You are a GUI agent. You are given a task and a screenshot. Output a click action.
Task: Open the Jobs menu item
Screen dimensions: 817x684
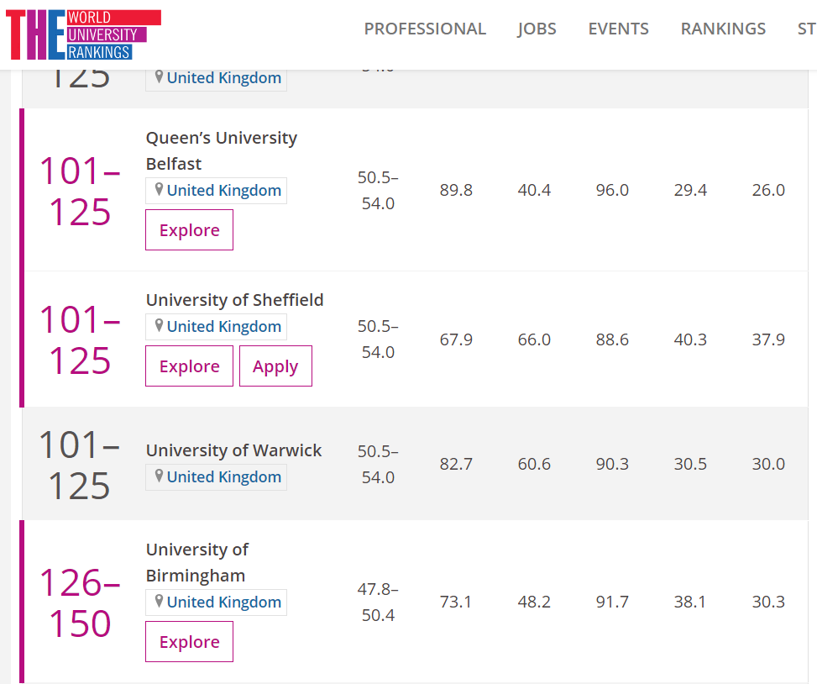[537, 29]
